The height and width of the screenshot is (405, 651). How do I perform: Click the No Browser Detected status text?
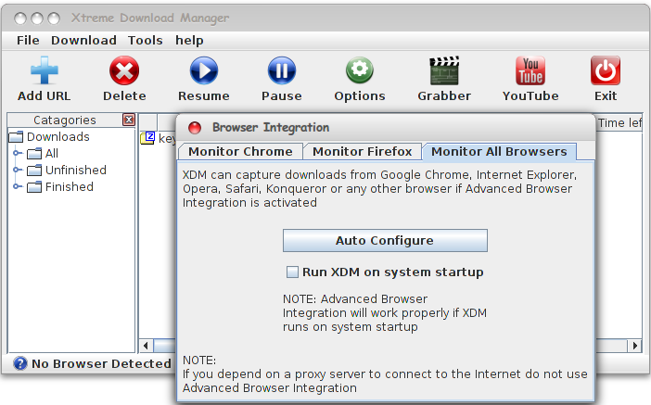click(101, 363)
